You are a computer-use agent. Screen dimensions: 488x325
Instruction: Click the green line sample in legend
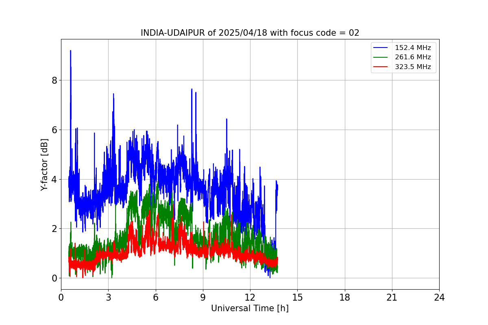click(x=381, y=57)
